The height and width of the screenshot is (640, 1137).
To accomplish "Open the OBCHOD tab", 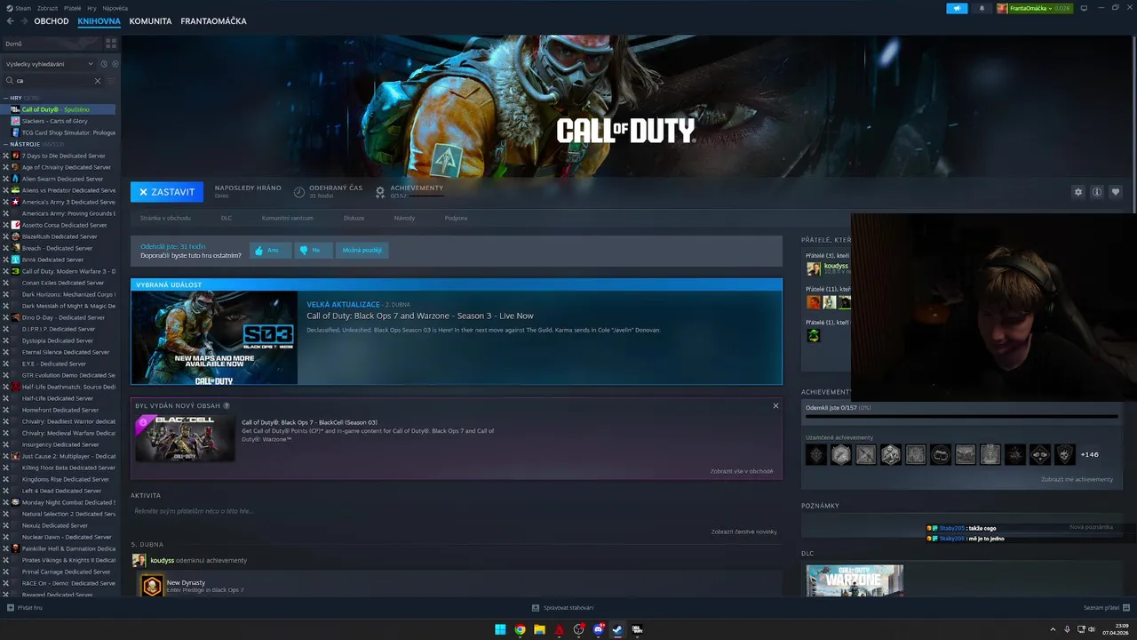I will [x=52, y=21].
